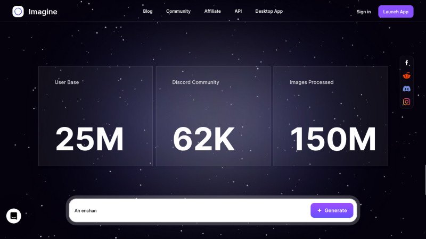Screen dimensions: 426x239
Task: Click the Imagine logo icon
Action: pos(18,12)
